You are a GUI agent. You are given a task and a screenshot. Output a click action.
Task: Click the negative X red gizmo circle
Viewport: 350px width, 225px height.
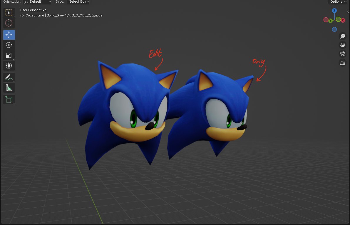click(x=326, y=20)
